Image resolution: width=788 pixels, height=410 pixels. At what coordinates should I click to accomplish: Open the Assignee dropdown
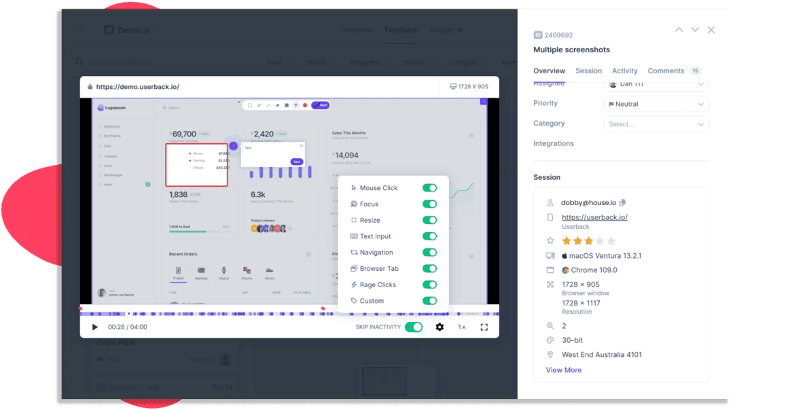656,84
